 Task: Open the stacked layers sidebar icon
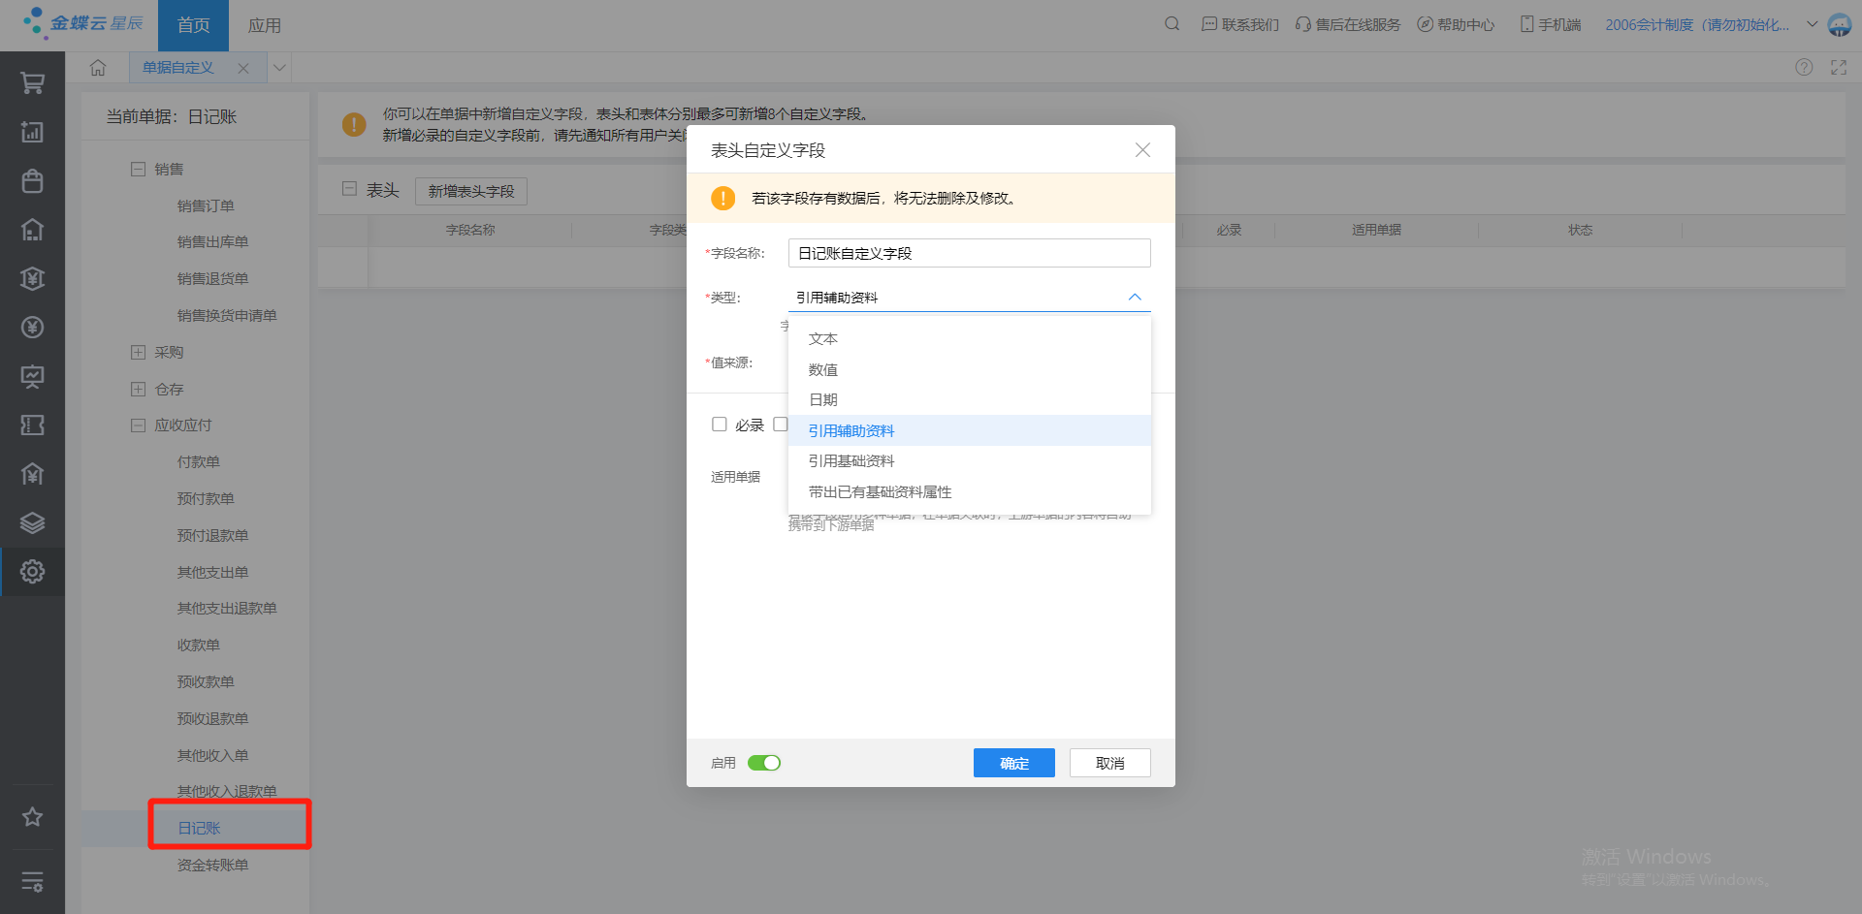pyautogui.click(x=32, y=523)
